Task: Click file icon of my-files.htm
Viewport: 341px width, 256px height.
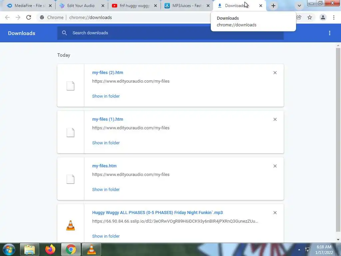Action: click(71, 179)
